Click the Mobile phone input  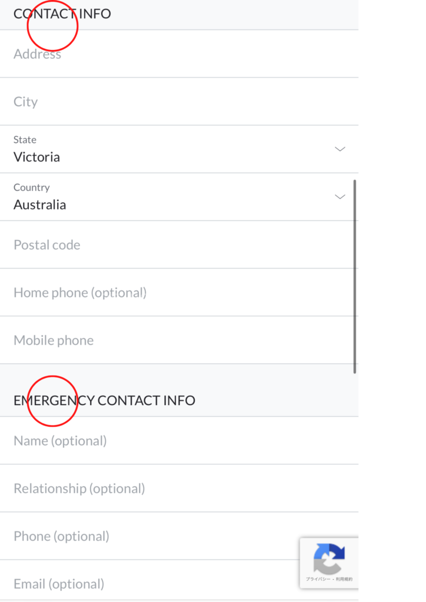[177, 340]
